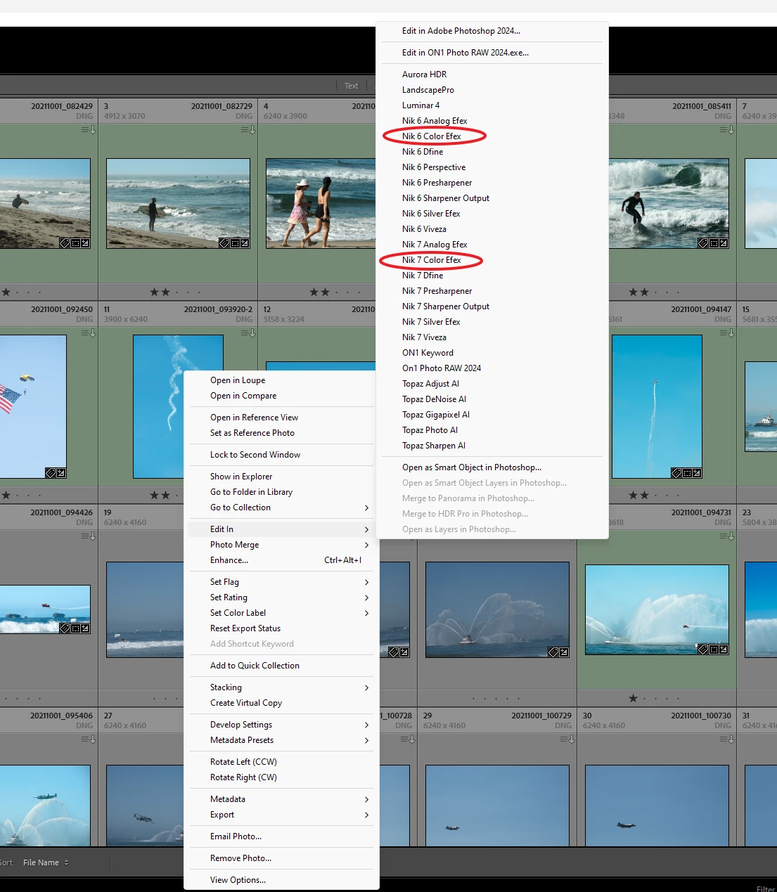This screenshot has width=777, height=892.
Task: Click keyword tag badge on flag photo 20211001_092450
Action: point(51,473)
